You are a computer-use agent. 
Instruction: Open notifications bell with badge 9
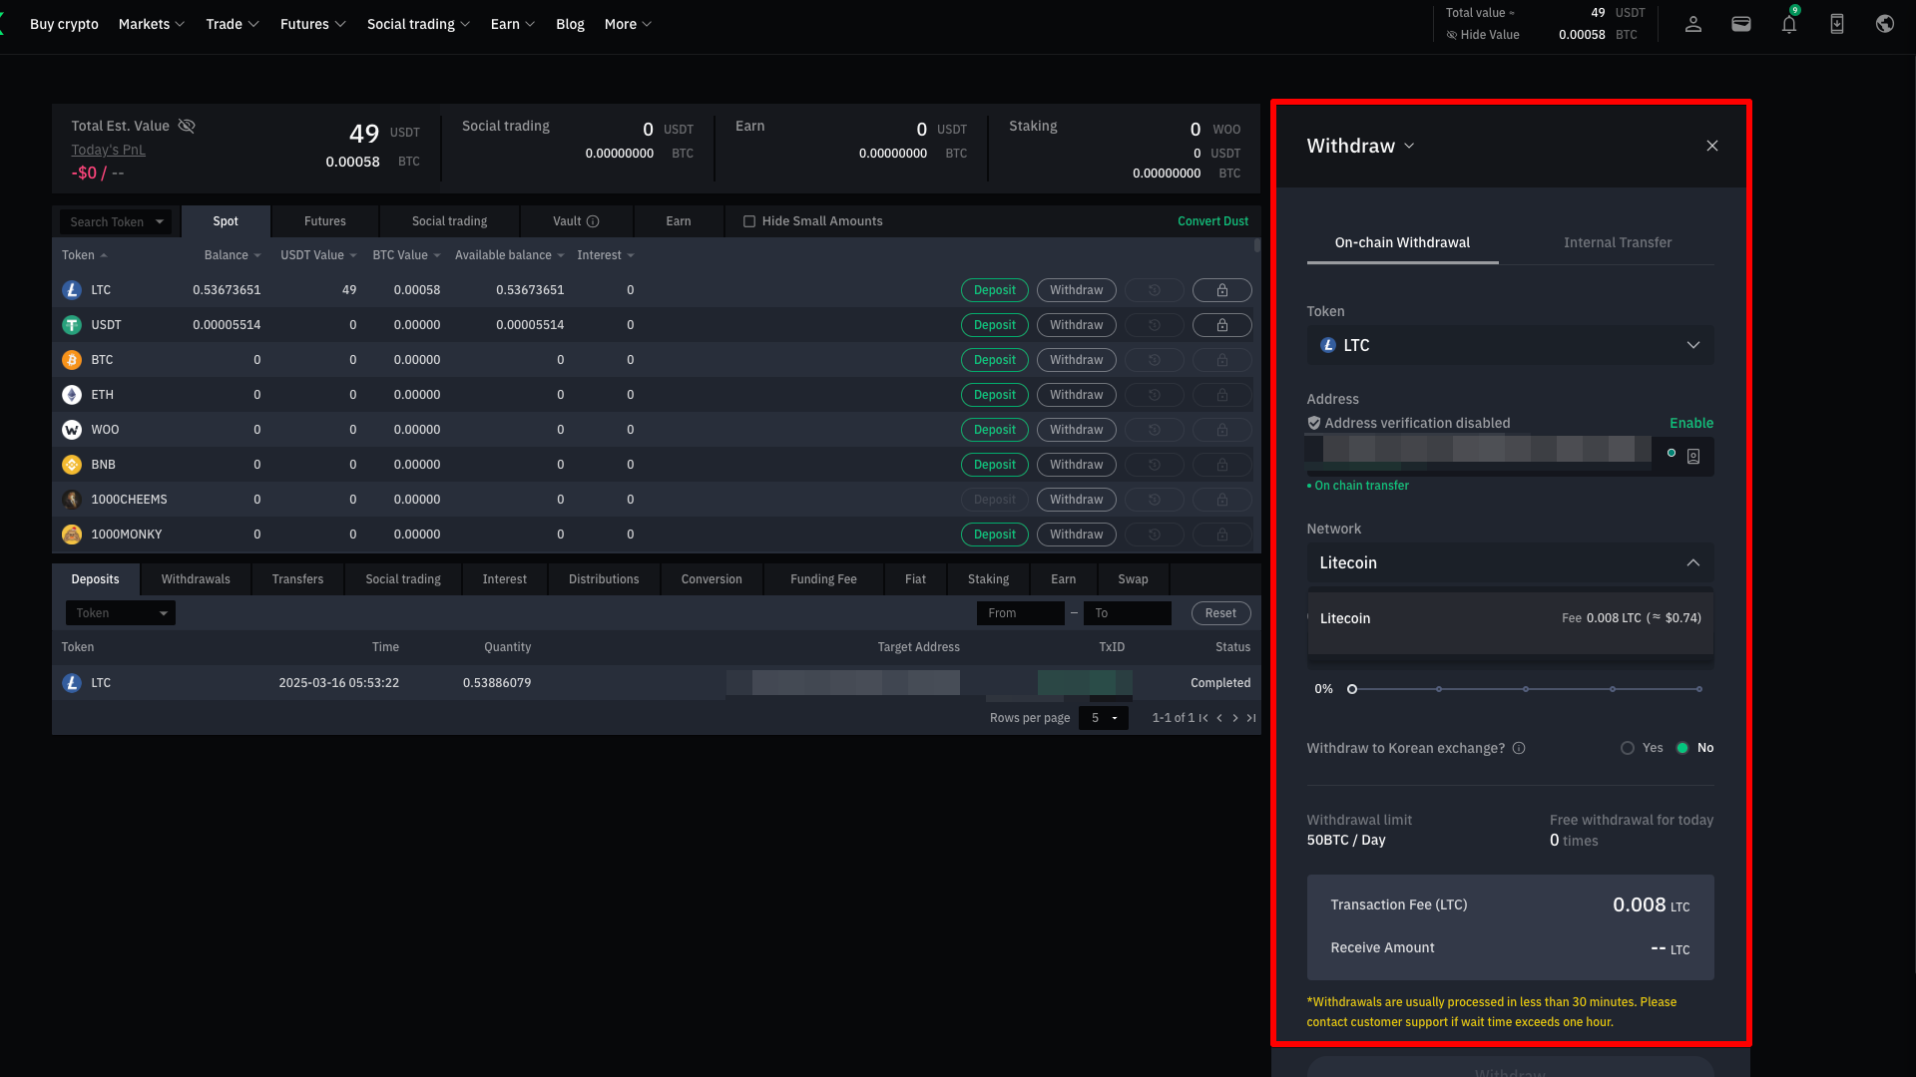1789,24
